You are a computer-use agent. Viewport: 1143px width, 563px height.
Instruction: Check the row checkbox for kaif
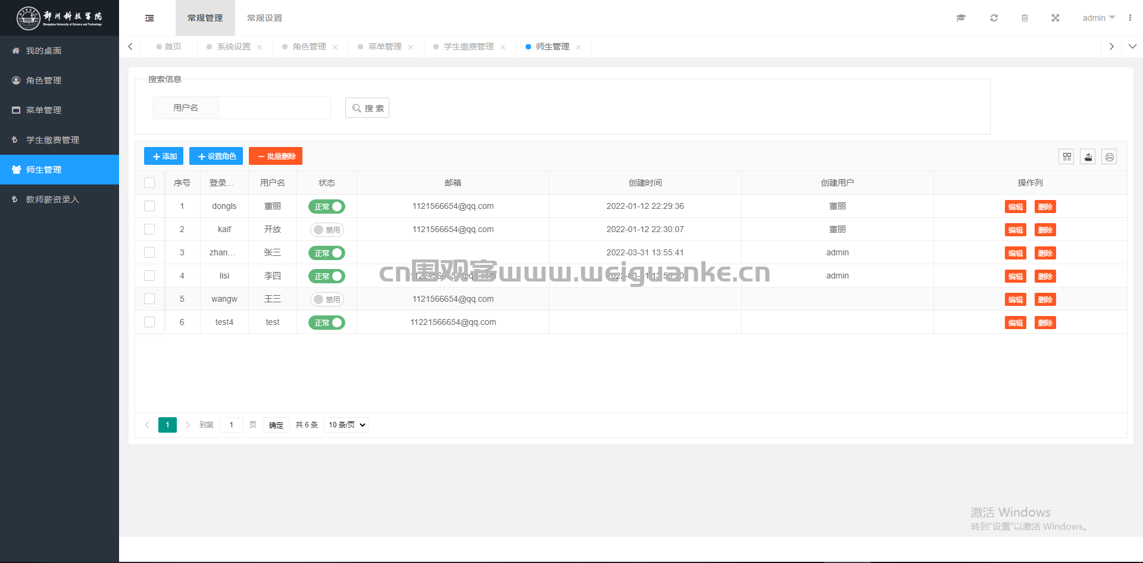[149, 229]
